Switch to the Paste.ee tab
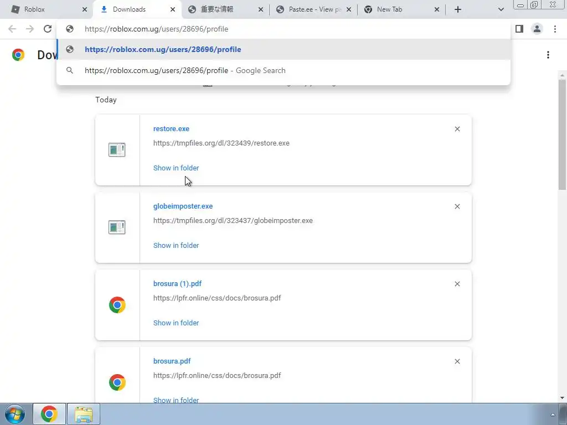This screenshot has width=567, height=425. tap(315, 9)
